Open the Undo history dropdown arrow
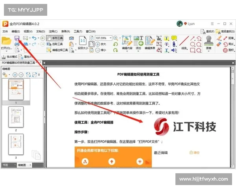236x189 pixels. tap(39, 38)
